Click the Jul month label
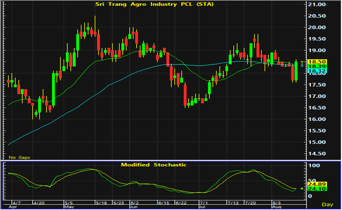Viewport: 342px width, 210px height. [202, 207]
